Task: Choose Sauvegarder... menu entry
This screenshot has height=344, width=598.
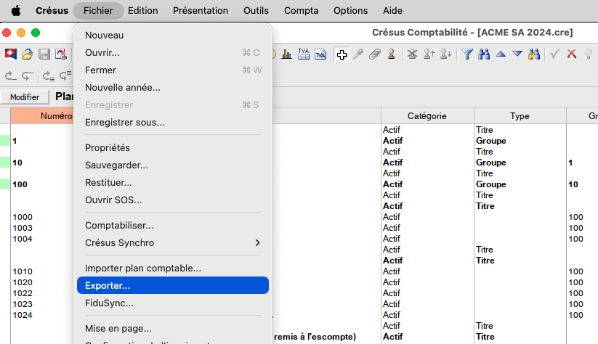Action: click(173, 165)
